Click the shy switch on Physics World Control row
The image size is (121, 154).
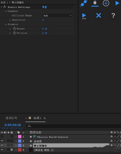coord(111,136)
